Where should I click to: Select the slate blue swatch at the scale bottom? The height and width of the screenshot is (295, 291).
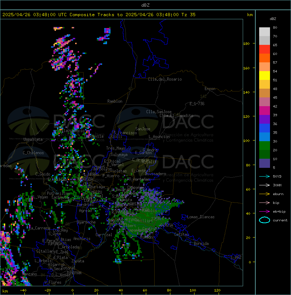[264, 163]
